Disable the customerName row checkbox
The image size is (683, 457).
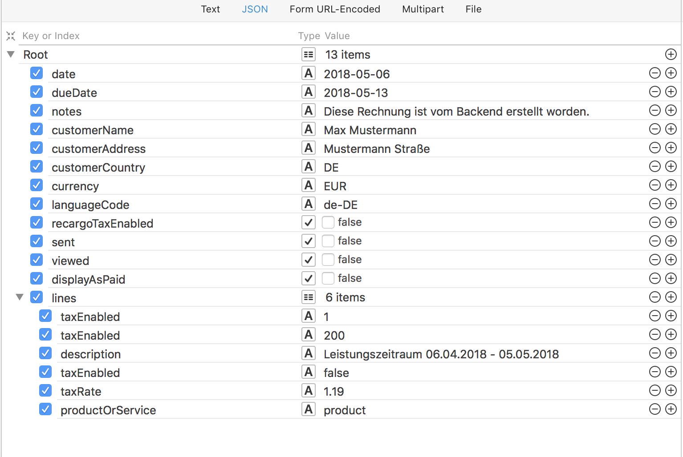pyautogui.click(x=37, y=129)
